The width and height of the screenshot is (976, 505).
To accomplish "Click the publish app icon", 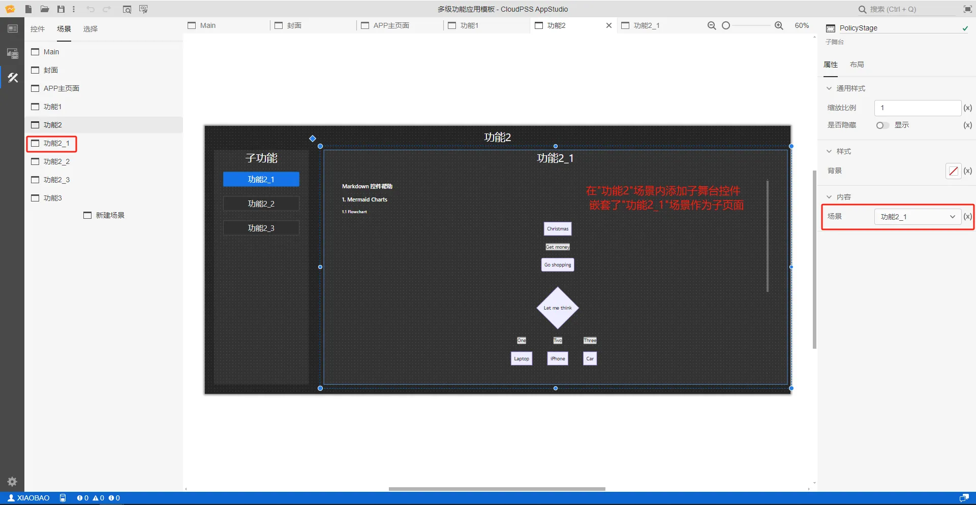I will click(143, 9).
